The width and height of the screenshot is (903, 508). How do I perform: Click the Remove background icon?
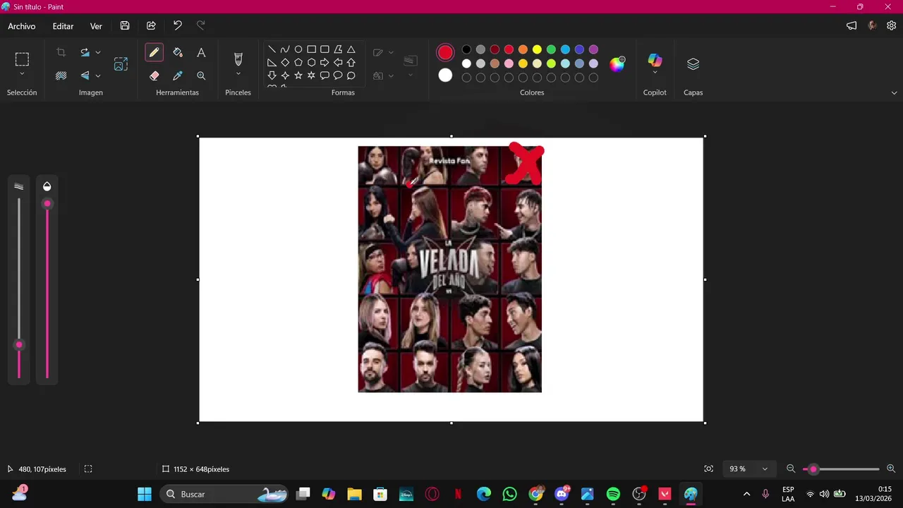61,75
